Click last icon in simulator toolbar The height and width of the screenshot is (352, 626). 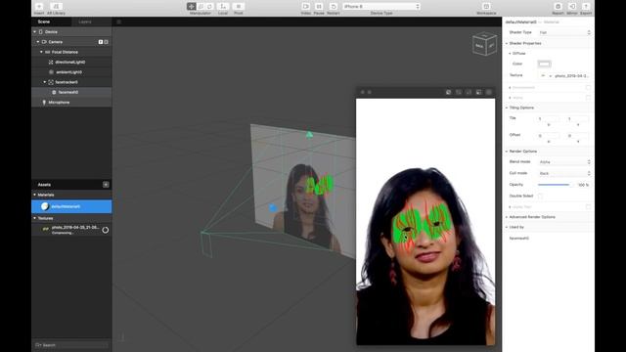click(489, 92)
